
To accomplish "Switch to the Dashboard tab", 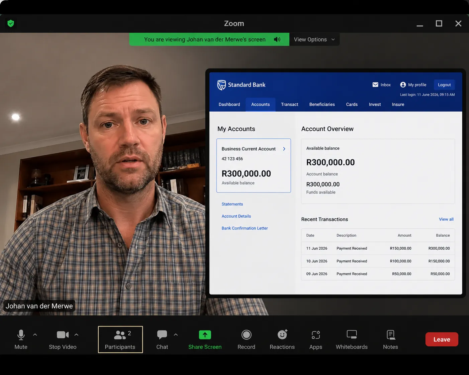I will click(x=229, y=105).
